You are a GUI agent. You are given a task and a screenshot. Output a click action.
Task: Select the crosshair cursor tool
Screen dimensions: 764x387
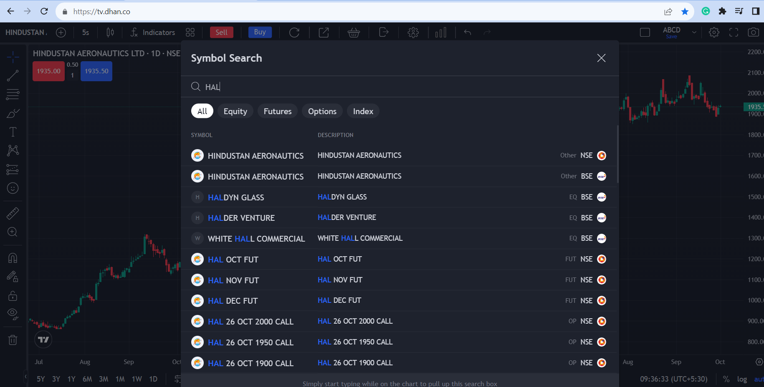point(13,57)
